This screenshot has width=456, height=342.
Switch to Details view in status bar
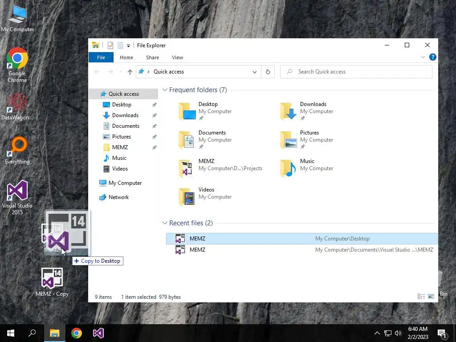pos(421,296)
